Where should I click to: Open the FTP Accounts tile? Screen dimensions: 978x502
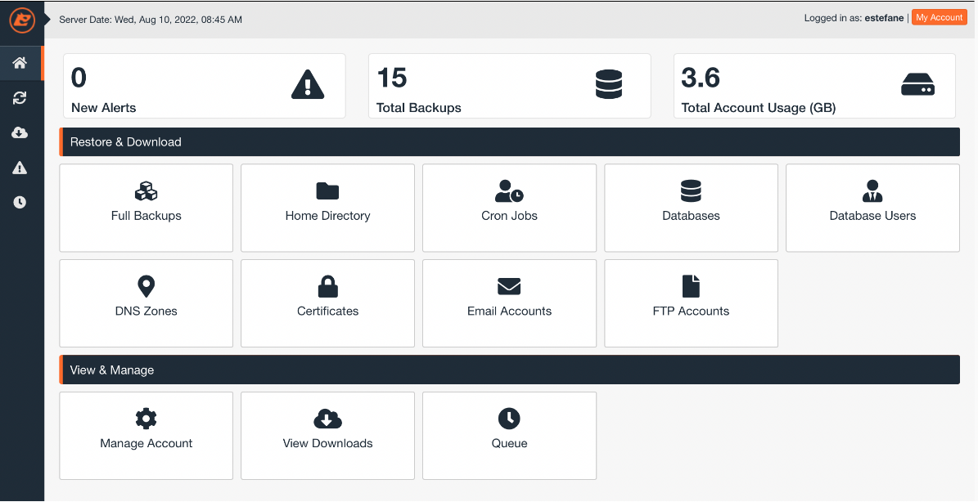pyautogui.click(x=691, y=303)
